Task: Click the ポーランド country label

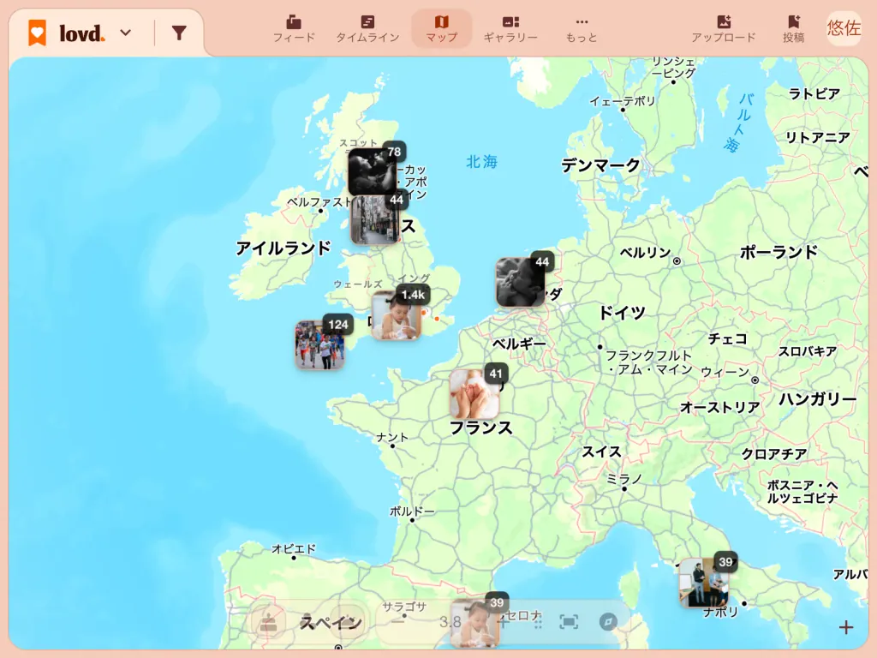Action: click(x=779, y=253)
